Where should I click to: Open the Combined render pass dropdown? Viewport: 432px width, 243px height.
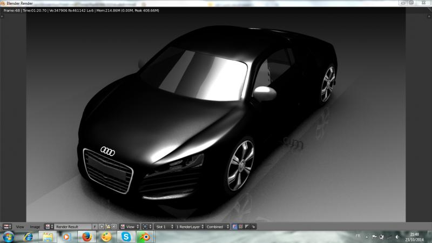[x=218, y=227]
